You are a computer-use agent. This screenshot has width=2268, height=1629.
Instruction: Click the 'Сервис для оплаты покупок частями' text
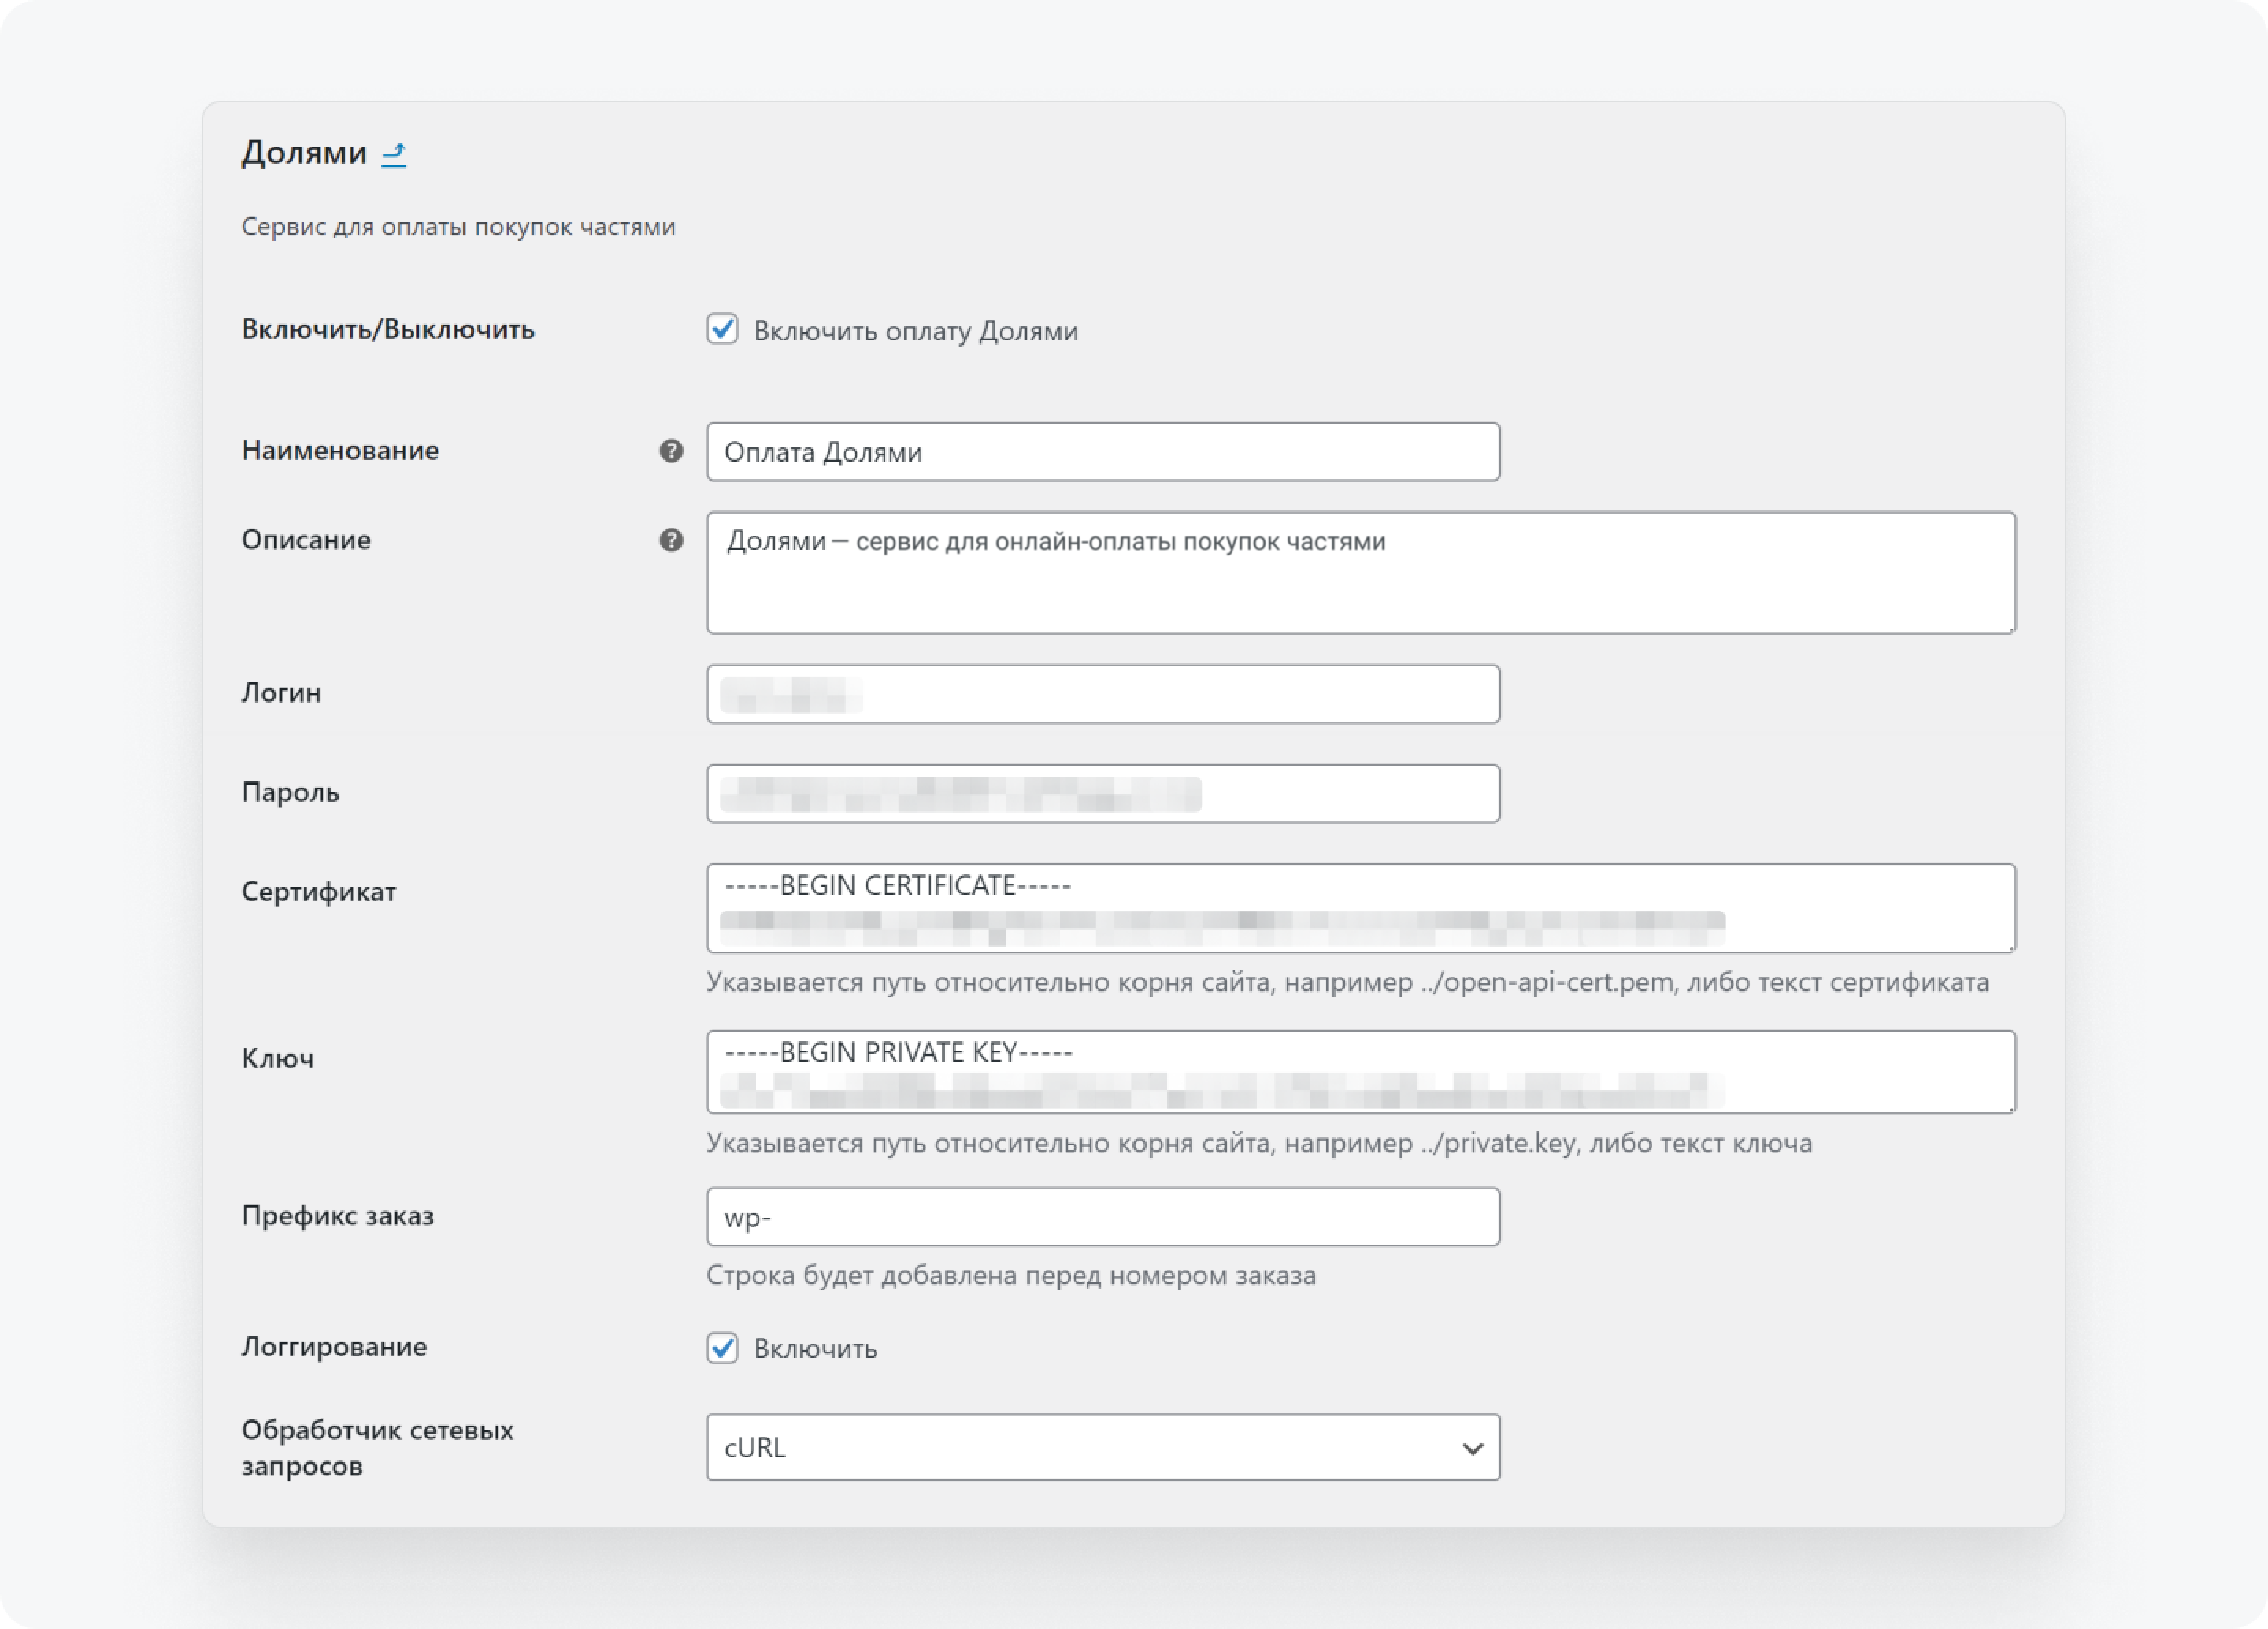(458, 227)
